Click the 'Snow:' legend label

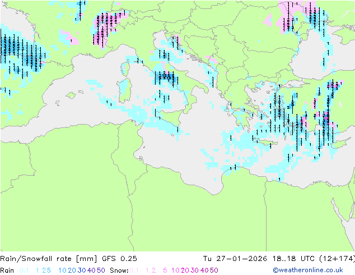(x=119, y=271)
